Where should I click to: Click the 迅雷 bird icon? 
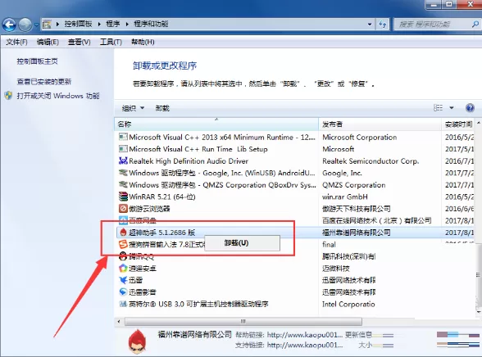click(x=123, y=280)
